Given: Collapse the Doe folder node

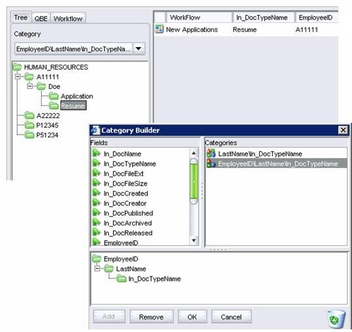Looking at the screenshot, I should [29, 86].
